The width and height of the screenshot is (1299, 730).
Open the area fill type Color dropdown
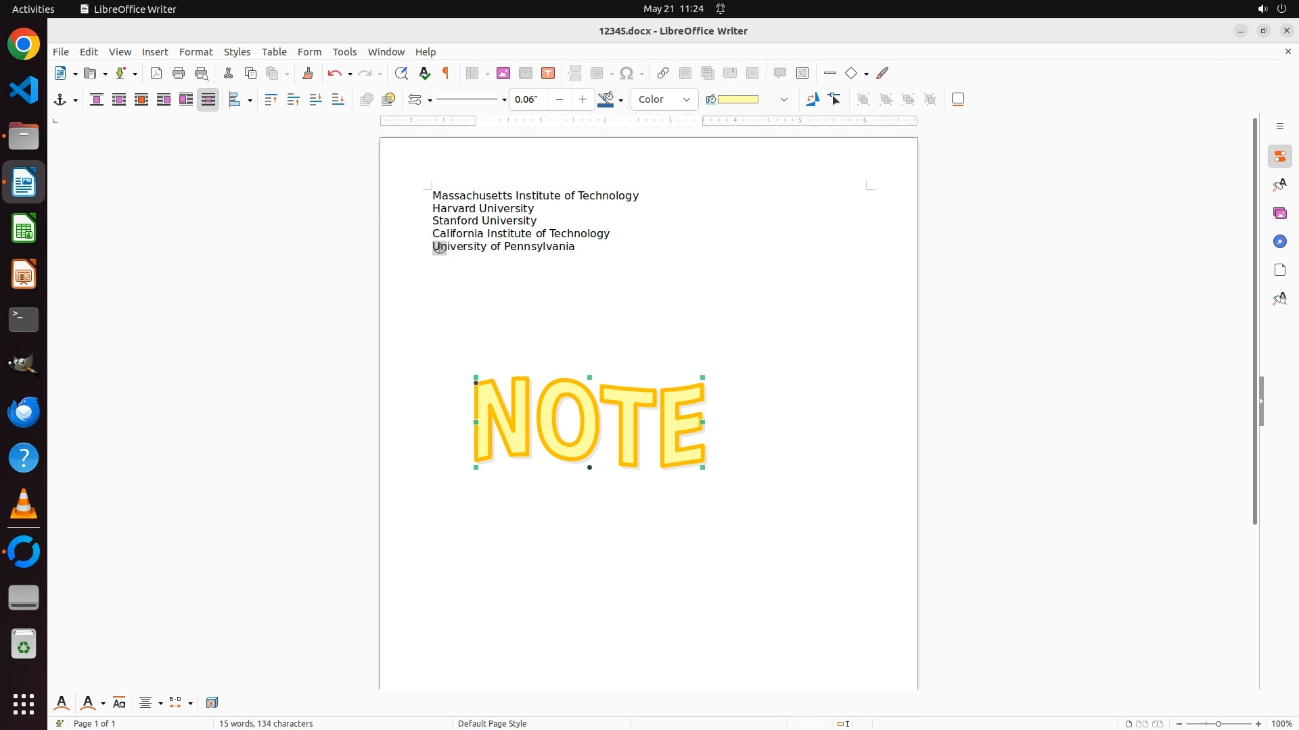click(x=664, y=99)
